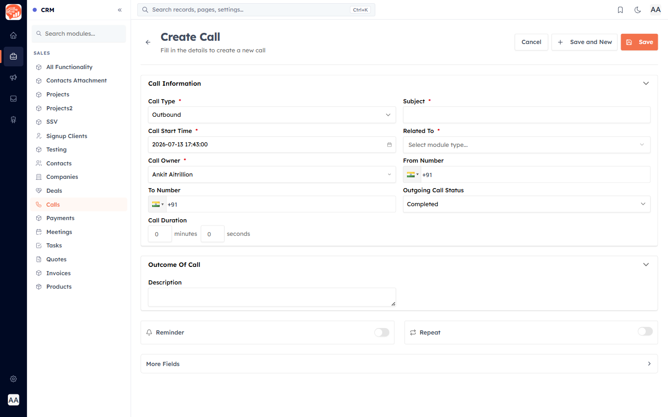Open the support bot icon in the rail
This screenshot has width=668, height=417.
click(x=13, y=120)
